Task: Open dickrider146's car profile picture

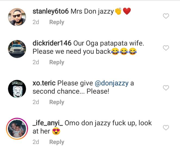Action: click(17, 49)
